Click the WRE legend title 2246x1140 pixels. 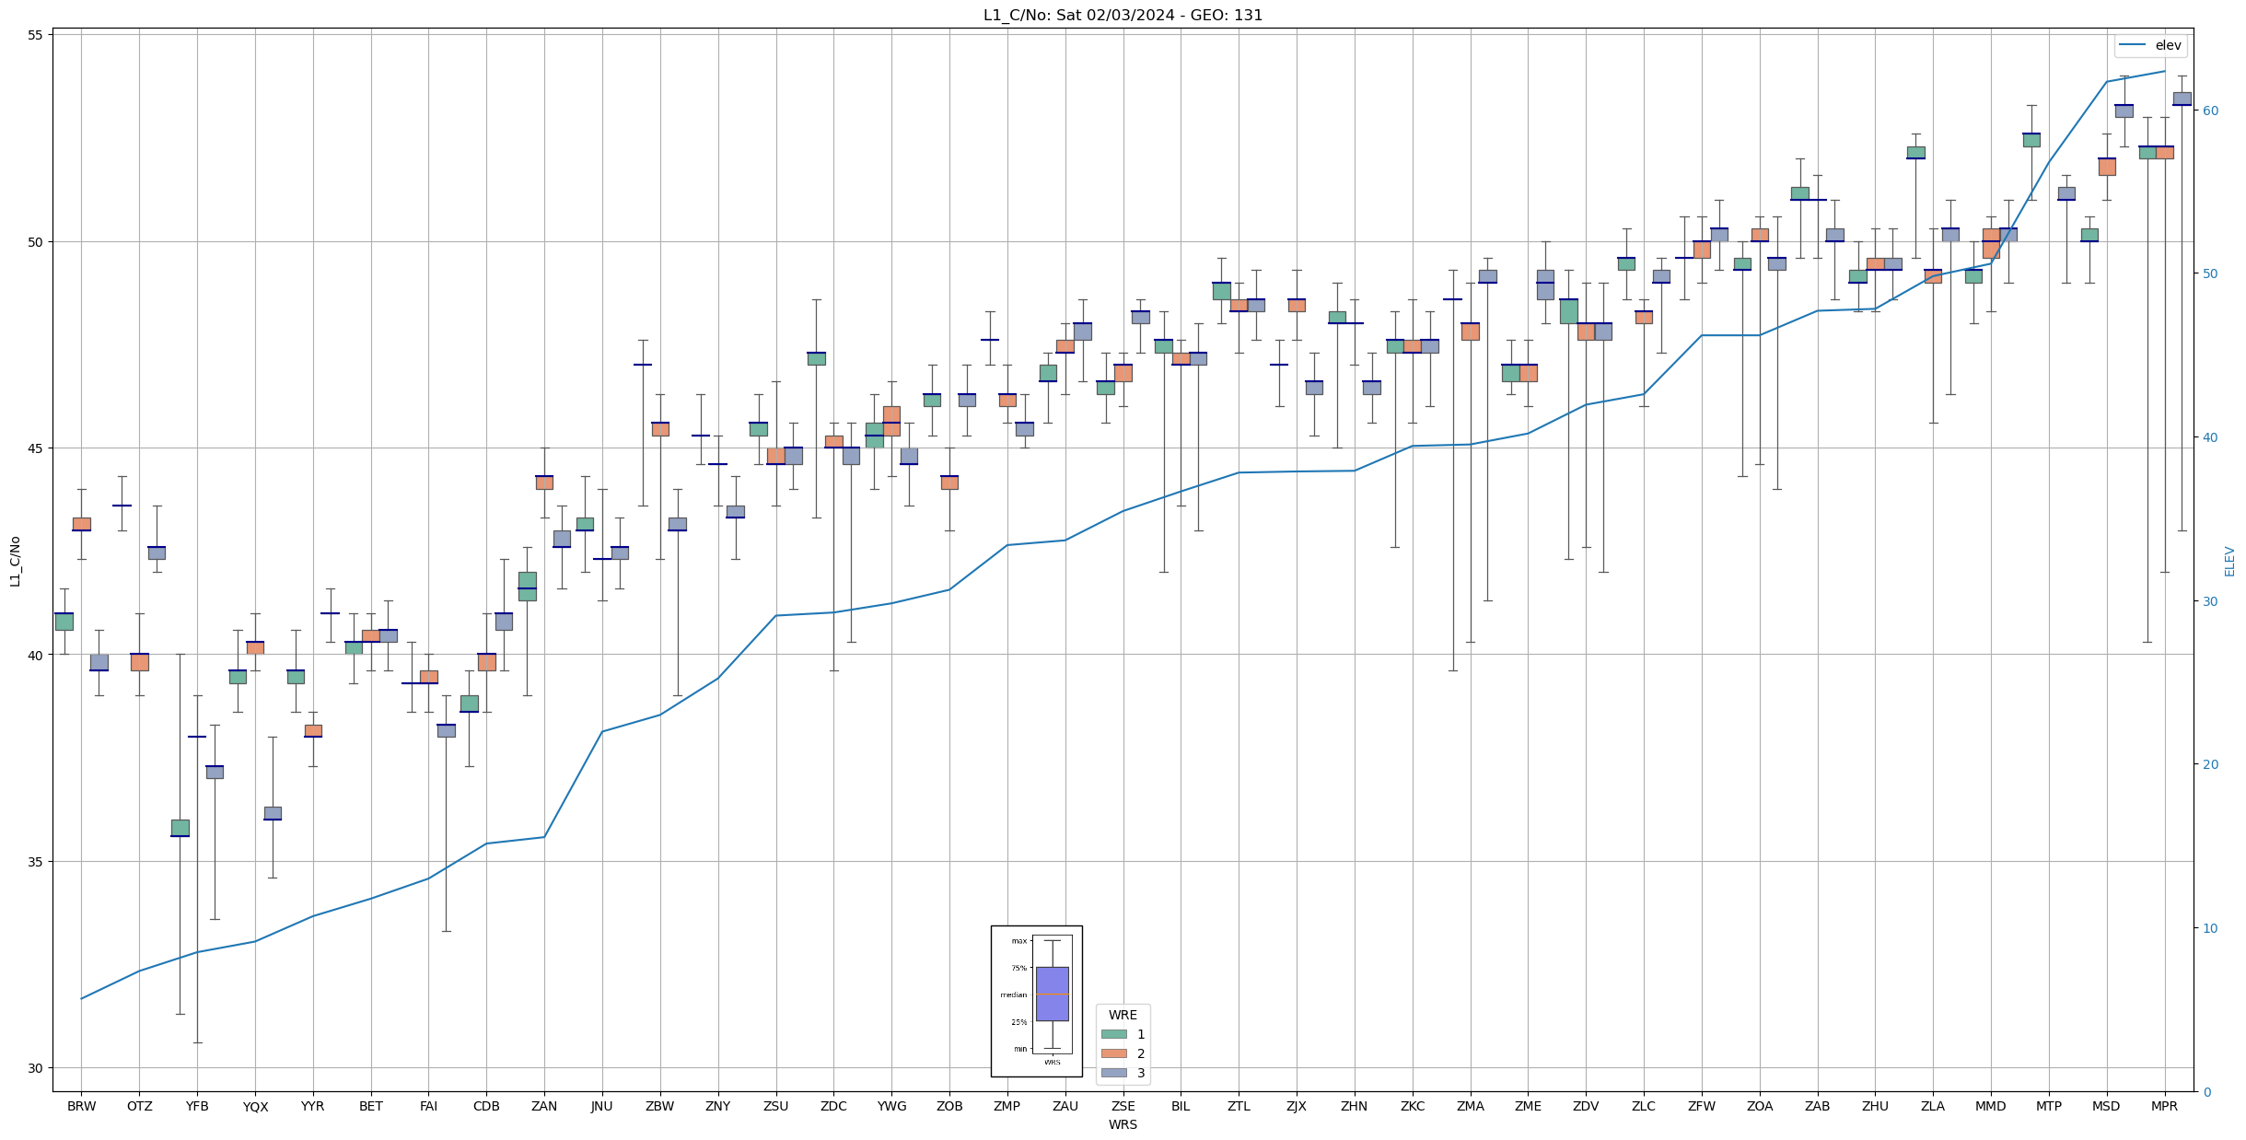point(1123,1015)
